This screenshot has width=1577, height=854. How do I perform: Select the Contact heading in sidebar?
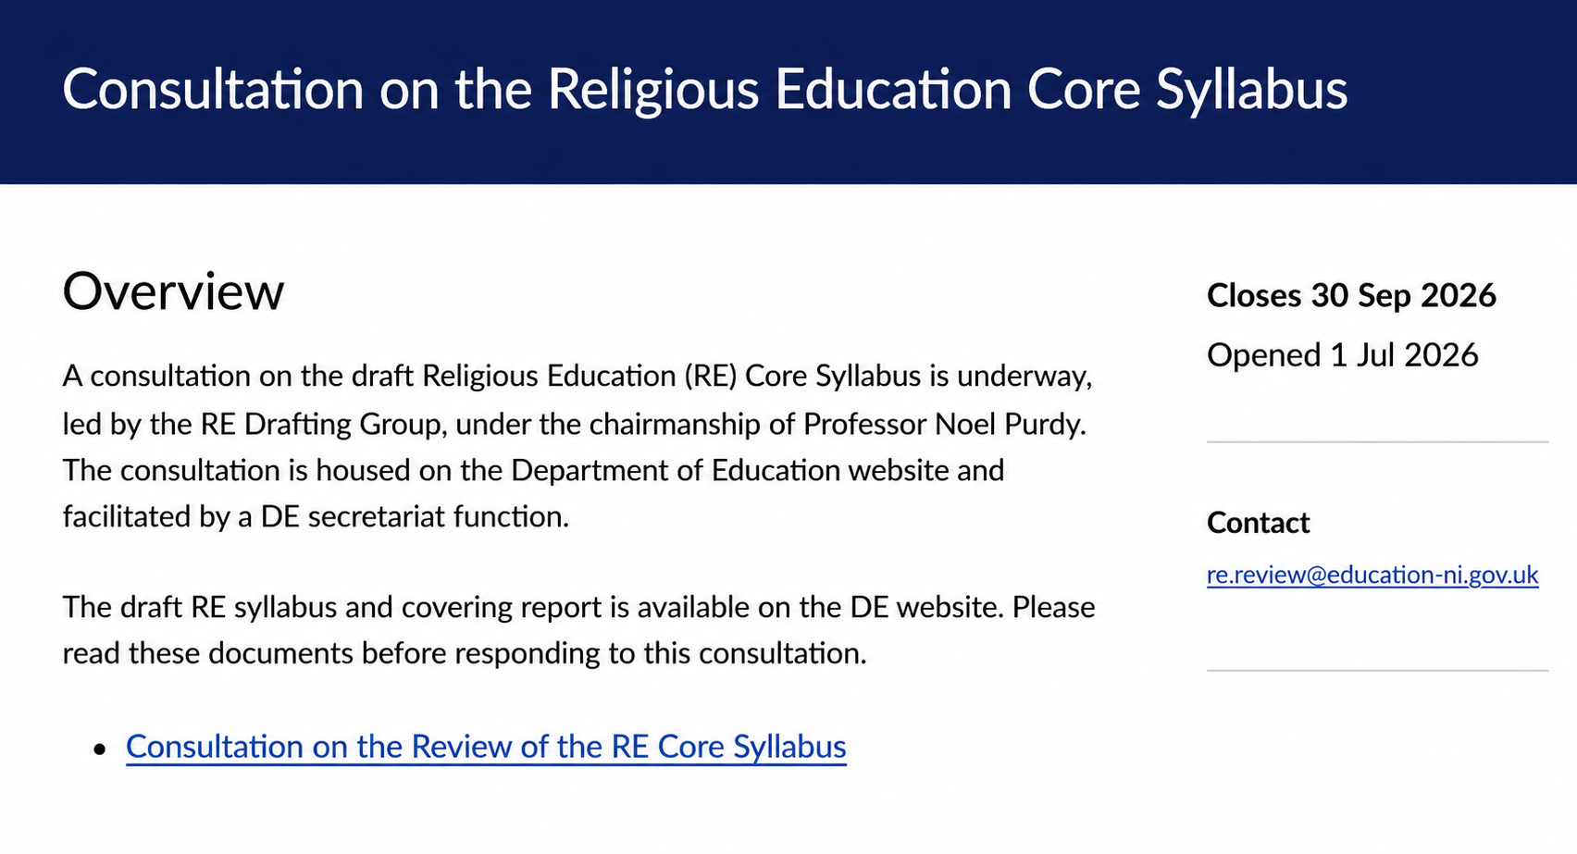tap(1258, 523)
